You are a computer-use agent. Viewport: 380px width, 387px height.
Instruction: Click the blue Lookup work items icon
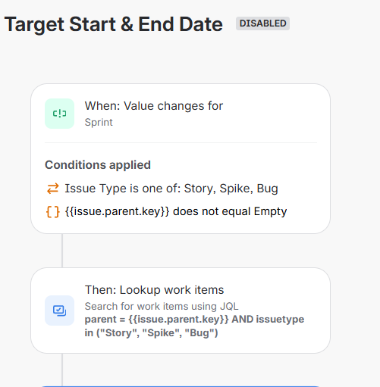coord(59,311)
